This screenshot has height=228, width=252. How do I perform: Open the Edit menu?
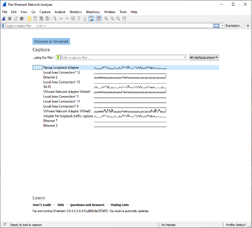14,12
